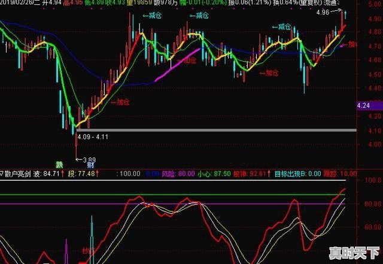Click the 目标出现B: 0.00 label
Viewport: 383px width, 264px height.
298,174
